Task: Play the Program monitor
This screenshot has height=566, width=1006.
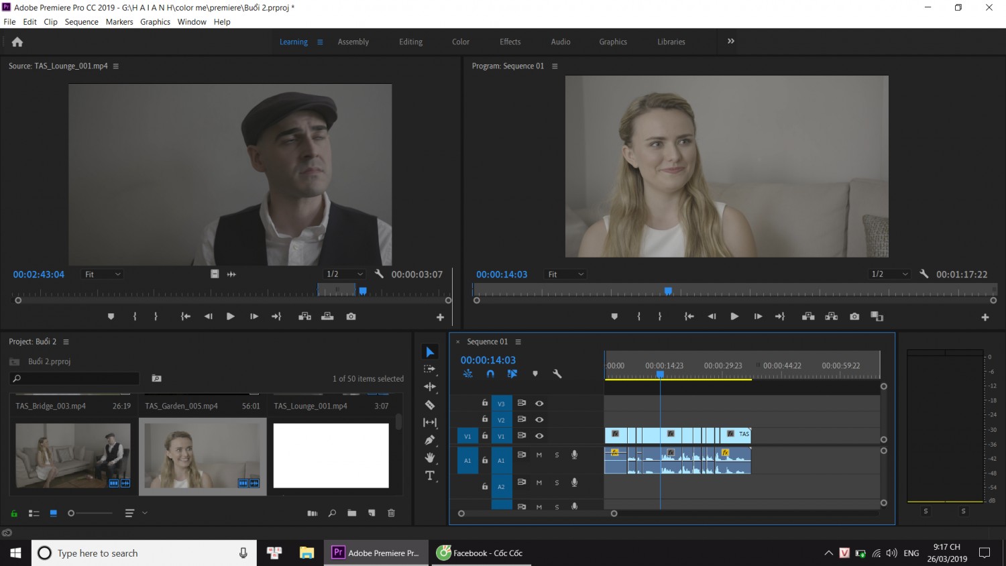Action: (x=734, y=317)
